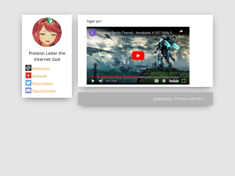Click the Share arrow on the video
Image resolution: width=235 pixels, height=176 pixels.
pyautogui.click(x=181, y=33)
